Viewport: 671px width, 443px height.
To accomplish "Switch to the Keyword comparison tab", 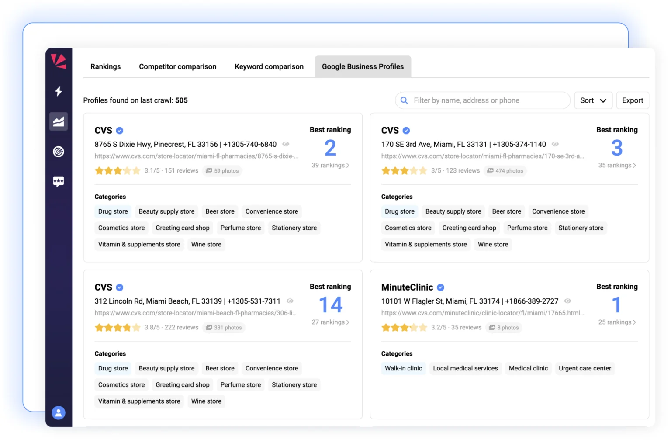I will pos(269,66).
